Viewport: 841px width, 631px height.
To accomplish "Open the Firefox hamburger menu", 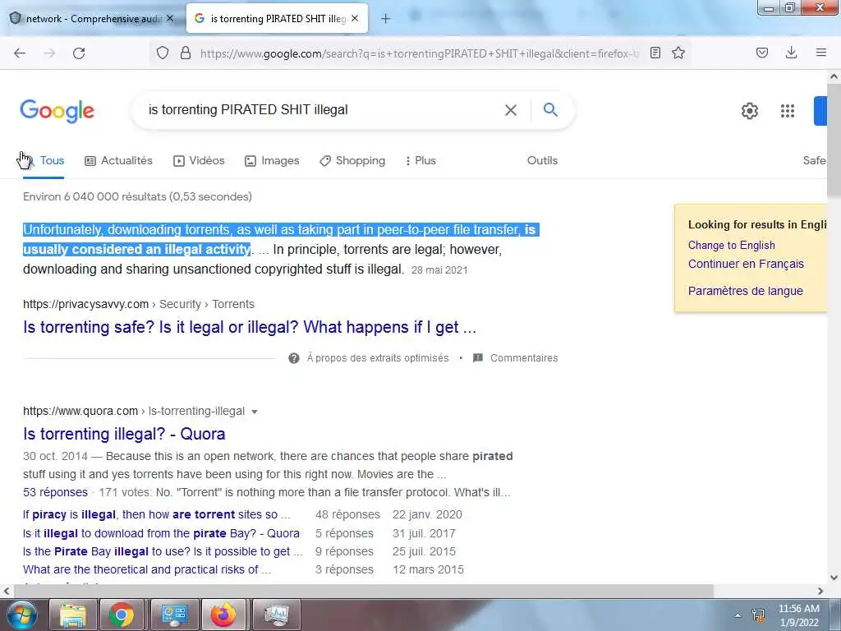I will pyautogui.click(x=821, y=53).
